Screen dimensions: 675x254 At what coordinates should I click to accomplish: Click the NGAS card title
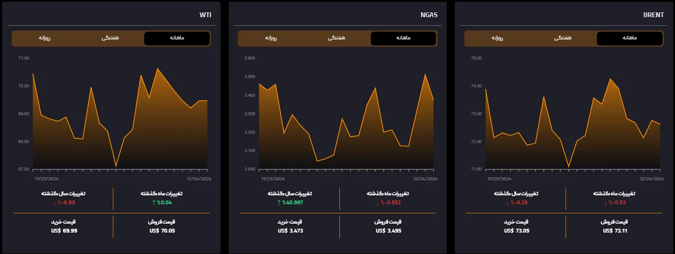[x=429, y=15]
